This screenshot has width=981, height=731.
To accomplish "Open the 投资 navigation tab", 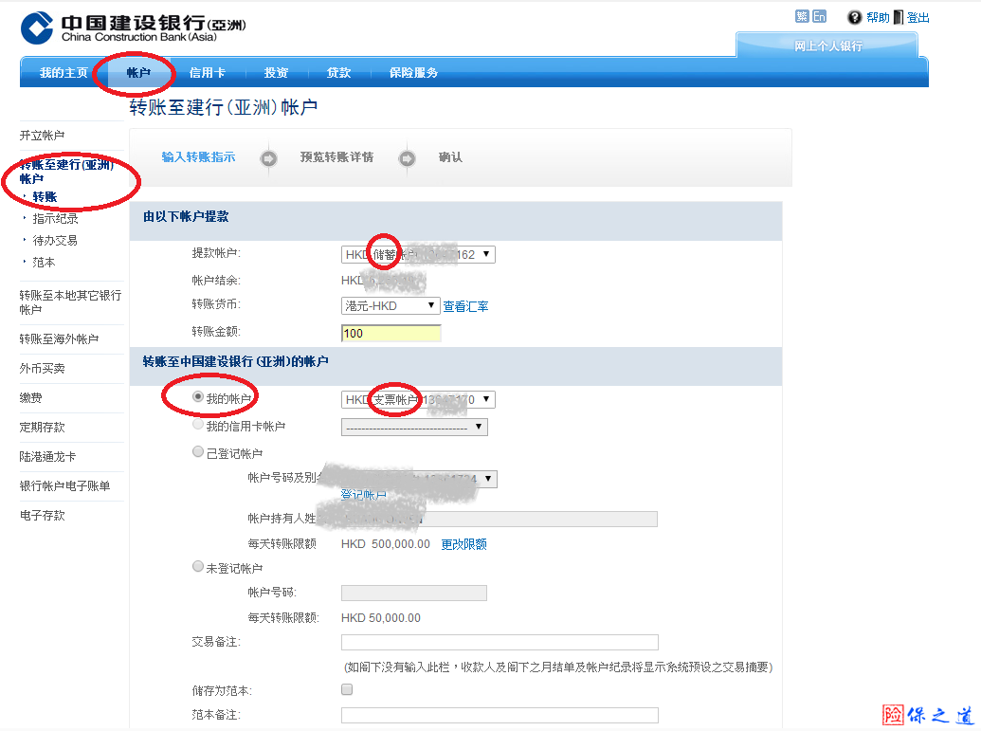I will pos(276,73).
